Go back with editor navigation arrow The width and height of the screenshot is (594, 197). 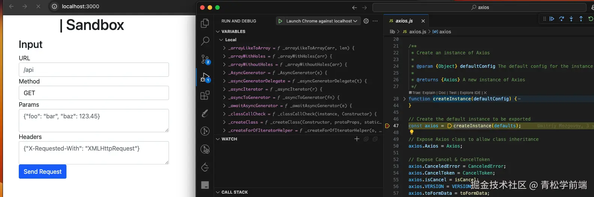click(x=354, y=7)
